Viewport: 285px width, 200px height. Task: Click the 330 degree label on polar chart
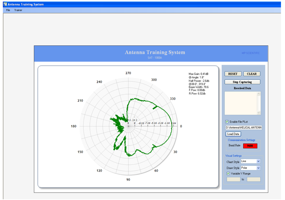coord(173,99)
